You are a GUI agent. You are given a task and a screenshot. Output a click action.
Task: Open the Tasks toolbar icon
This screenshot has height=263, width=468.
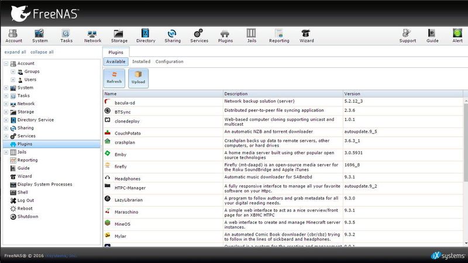point(66,36)
